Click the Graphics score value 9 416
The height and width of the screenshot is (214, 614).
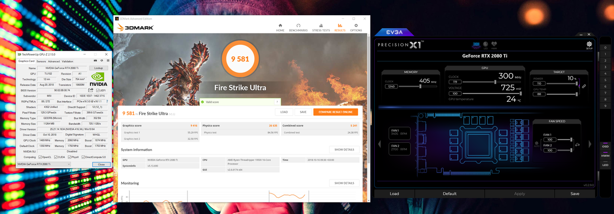point(194,125)
